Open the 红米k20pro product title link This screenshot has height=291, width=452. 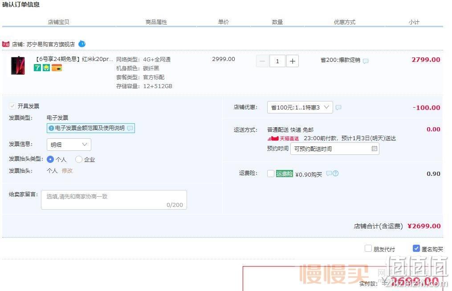(73, 59)
